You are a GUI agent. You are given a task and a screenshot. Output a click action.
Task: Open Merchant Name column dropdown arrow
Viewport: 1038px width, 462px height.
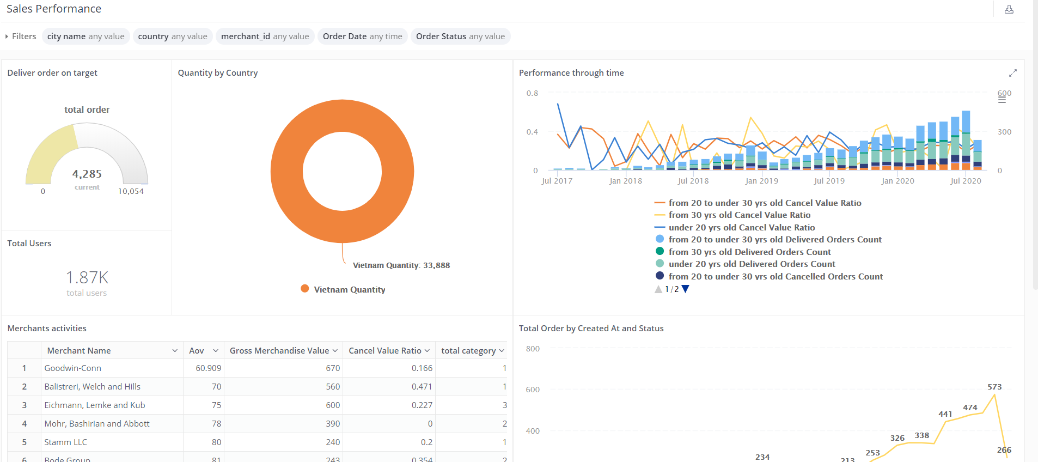pos(175,351)
